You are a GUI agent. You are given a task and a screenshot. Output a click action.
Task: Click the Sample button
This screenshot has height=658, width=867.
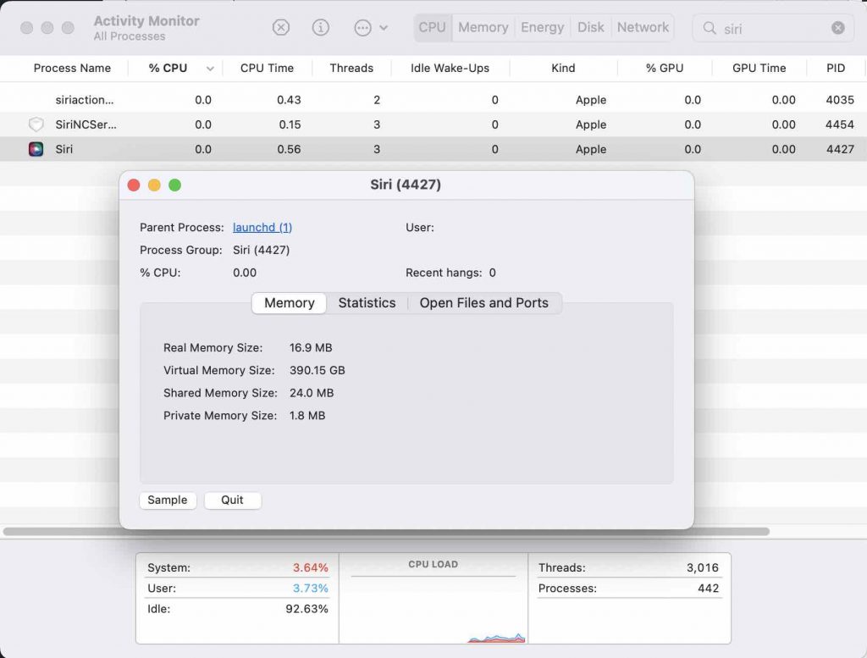(x=168, y=500)
